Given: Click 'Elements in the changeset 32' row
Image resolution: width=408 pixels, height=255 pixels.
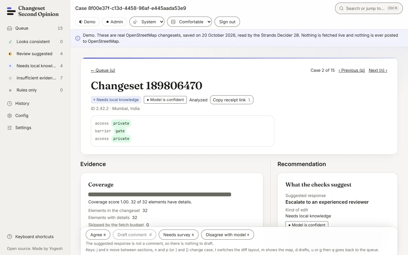Looking at the screenshot, I should click(x=118, y=210).
